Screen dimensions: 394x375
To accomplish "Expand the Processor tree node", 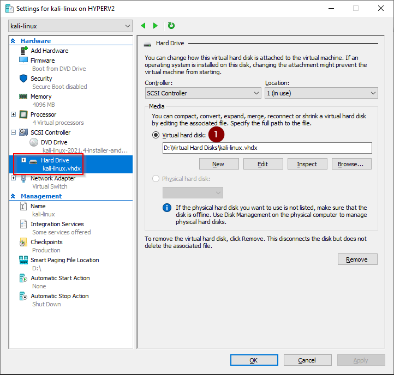I will click(x=14, y=114).
